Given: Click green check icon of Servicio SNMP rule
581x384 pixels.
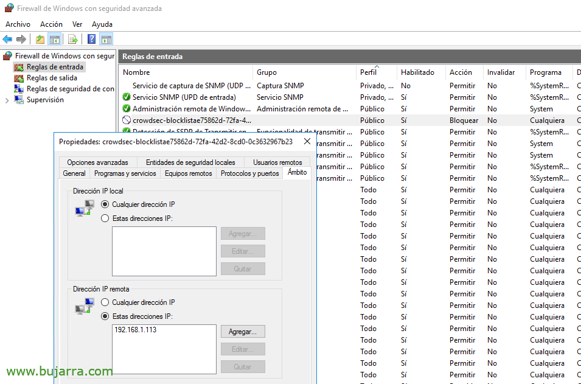Looking at the screenshot, I should (x=127, y=97).
